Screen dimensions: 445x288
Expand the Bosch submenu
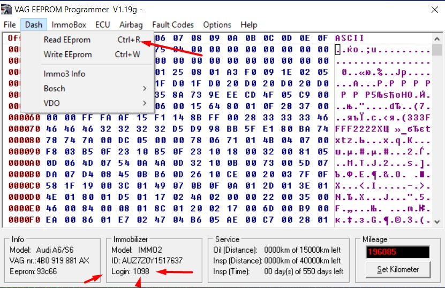point(87,89)
